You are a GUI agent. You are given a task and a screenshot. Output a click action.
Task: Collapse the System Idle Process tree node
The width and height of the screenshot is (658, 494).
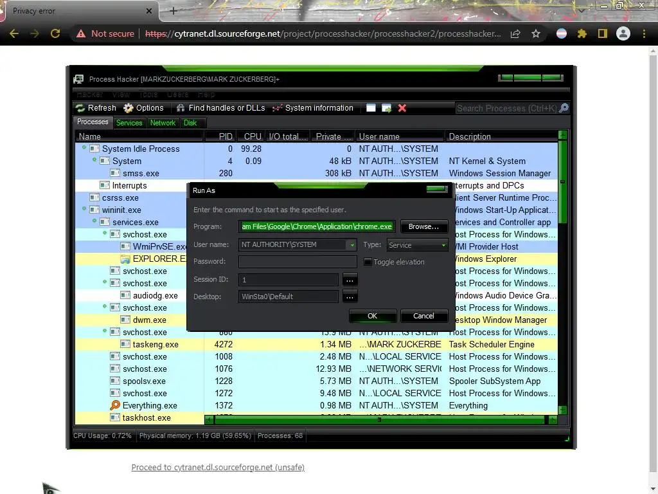84,147
